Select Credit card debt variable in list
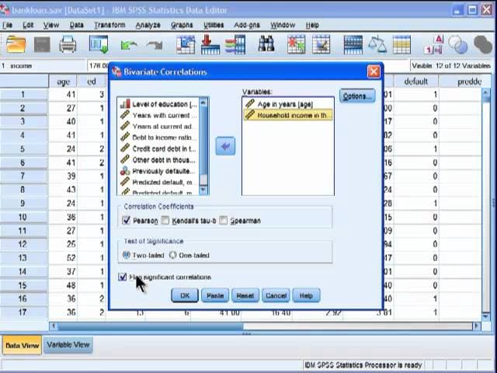 (158, 148)
